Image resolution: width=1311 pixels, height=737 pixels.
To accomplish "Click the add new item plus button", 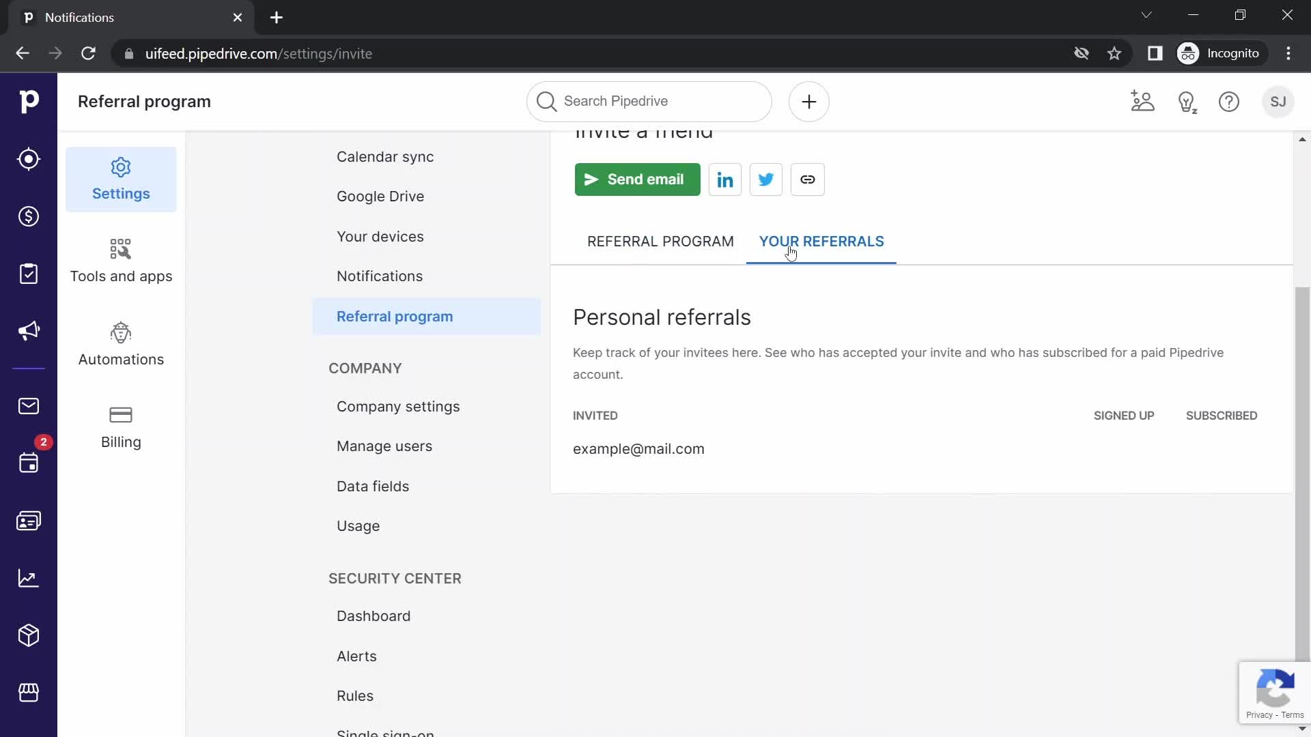I will (808, 101).
